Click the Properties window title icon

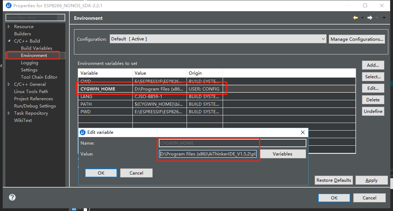(x=9, y=5)
